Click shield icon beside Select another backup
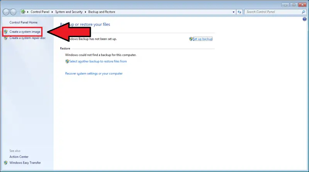Image resolution: width=309 pixels, height=172 pixels. click(67, 61)
